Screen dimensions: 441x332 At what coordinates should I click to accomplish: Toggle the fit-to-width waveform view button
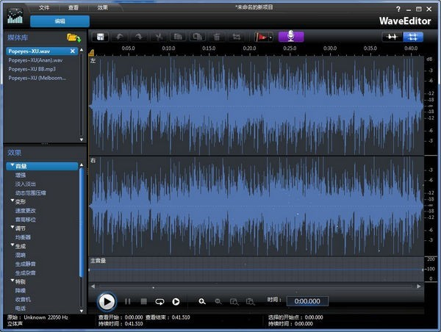pos(392,37)
